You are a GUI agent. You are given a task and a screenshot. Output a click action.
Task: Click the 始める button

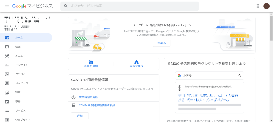coord(162,43)
